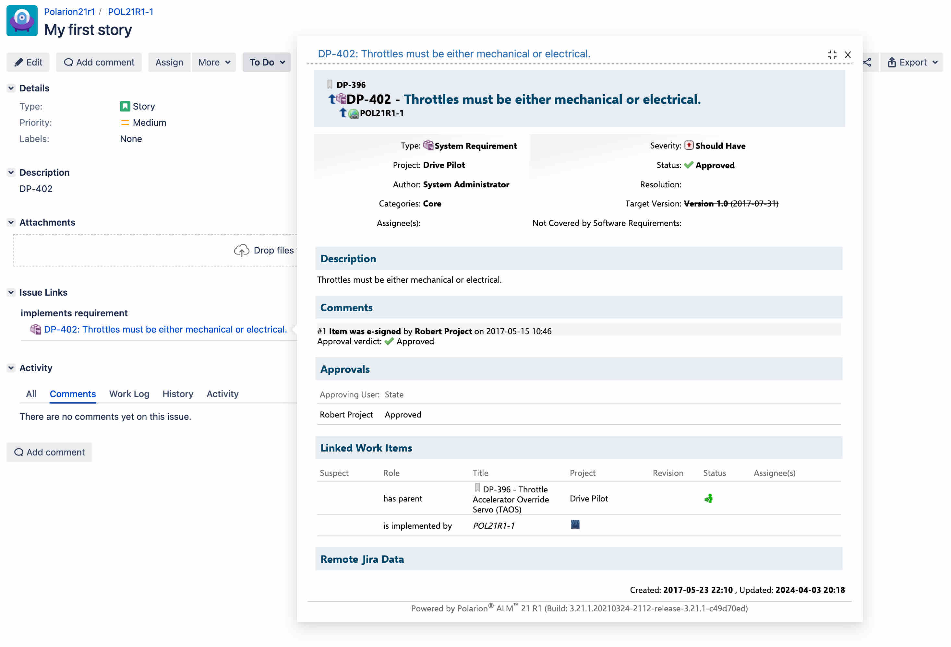This screenshot has height=647, width=951.
Task: Click the Should Have severity icon
Action: (x=689, y=145)
